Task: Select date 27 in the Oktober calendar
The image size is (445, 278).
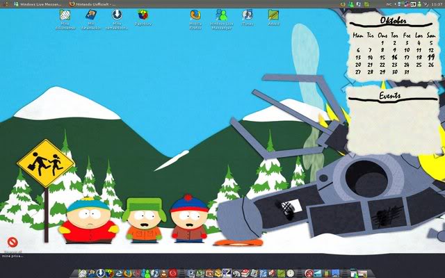Action: coord(358,72)
